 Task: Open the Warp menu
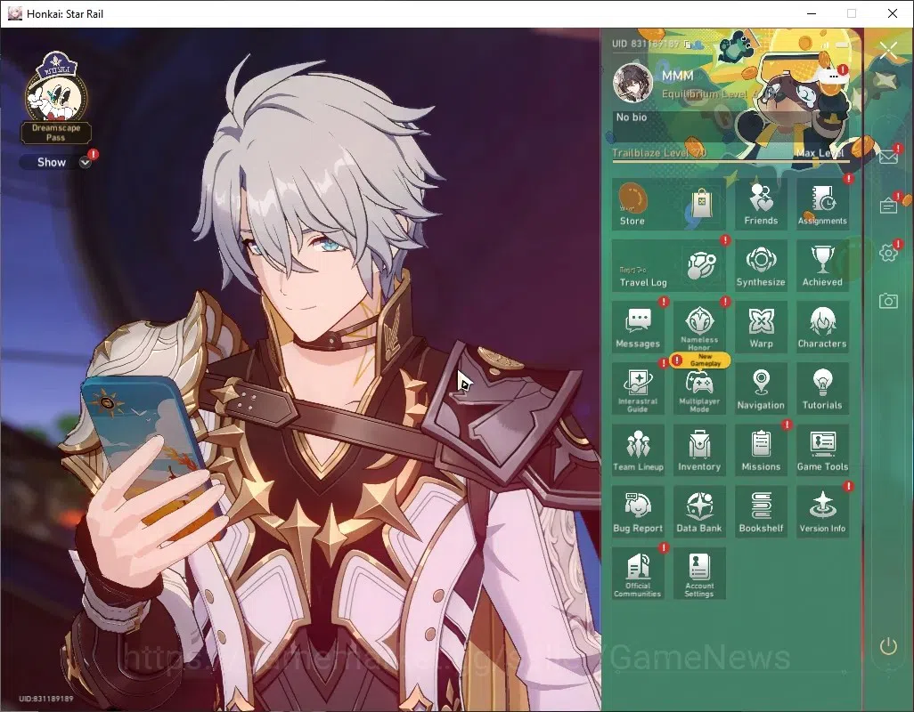pos(761,328)
